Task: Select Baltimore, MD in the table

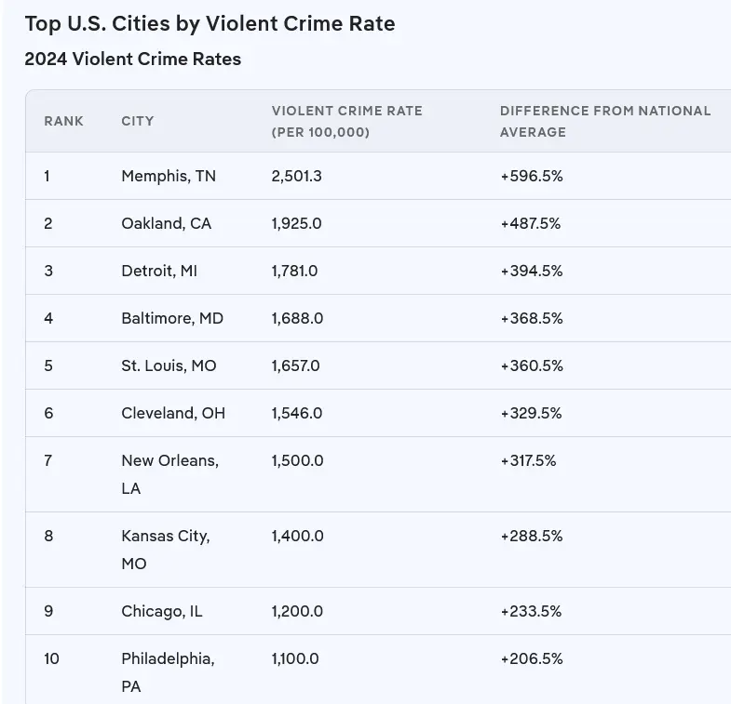Action: click(172, 318)
